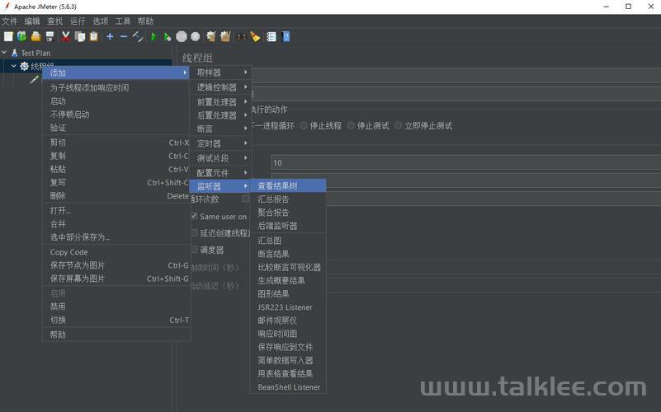Click the Shutdown smaller circle icon
Screen dimensions: 661x412
point(196,36)
